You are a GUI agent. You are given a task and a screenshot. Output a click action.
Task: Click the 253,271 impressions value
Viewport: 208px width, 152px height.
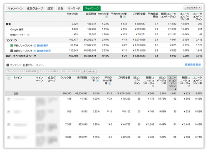coord(83,137)
